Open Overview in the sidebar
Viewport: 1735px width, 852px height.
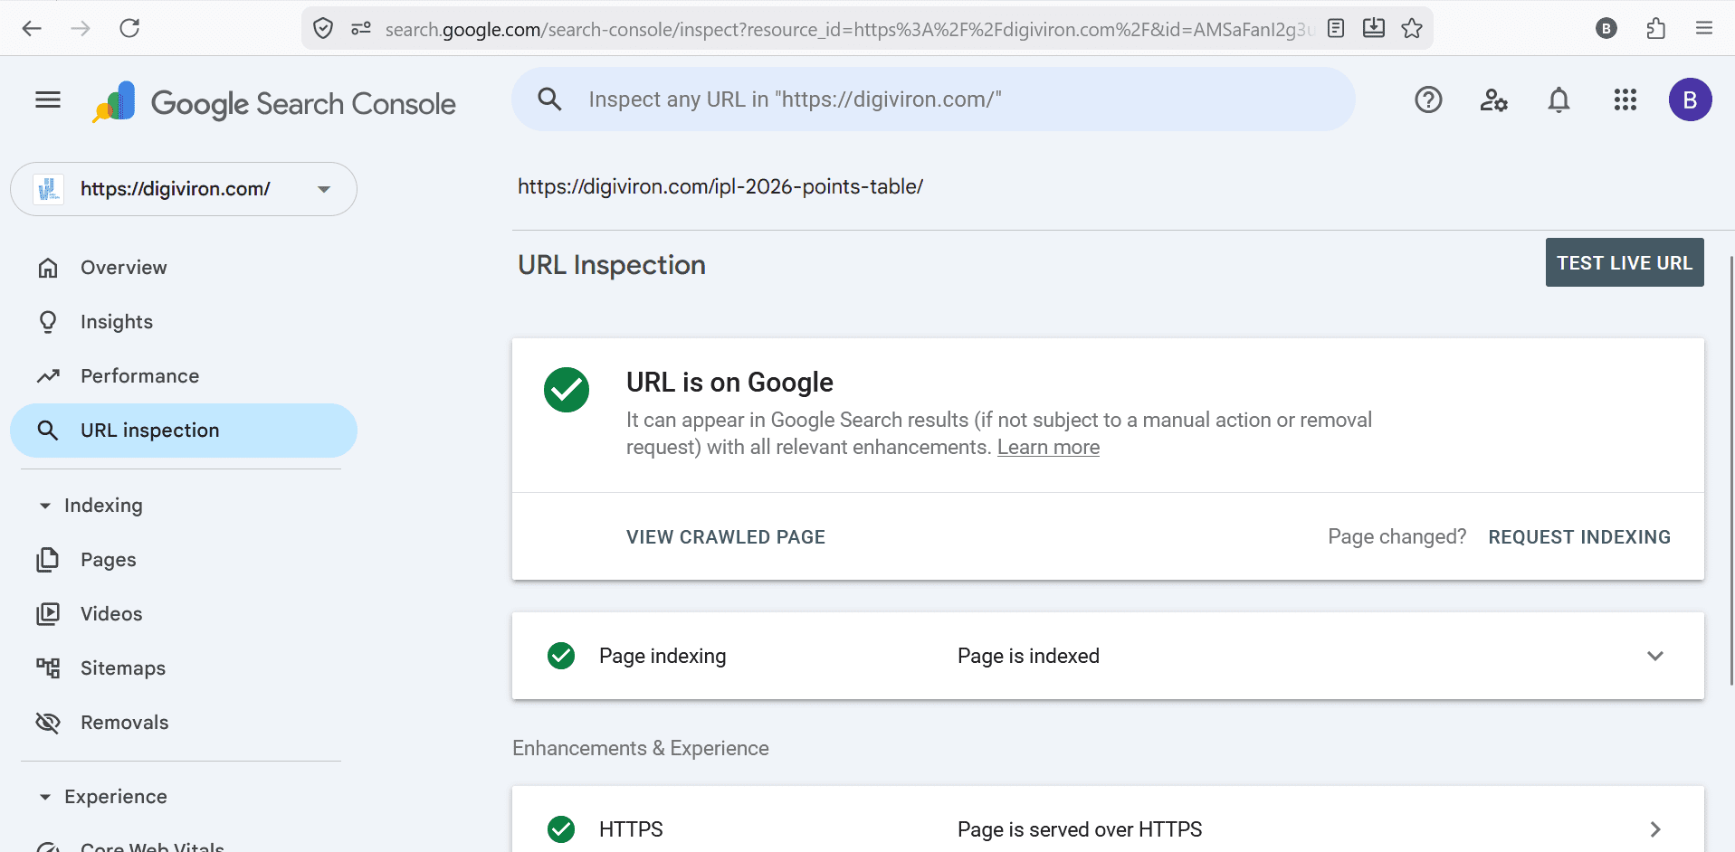184,268
